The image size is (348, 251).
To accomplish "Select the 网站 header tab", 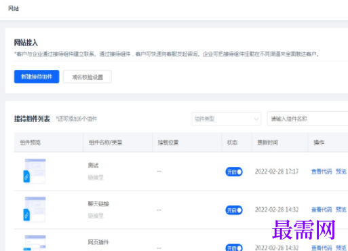I will 14,9.
